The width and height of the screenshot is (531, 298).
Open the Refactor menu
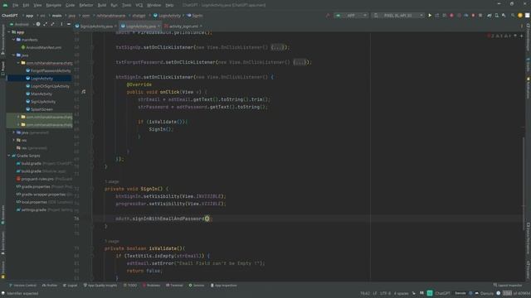pos(86,5)
